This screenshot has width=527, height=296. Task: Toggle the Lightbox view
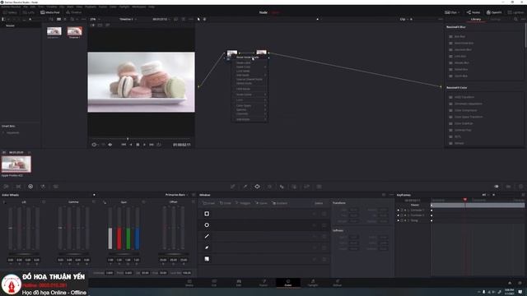[x=515, y=12]
